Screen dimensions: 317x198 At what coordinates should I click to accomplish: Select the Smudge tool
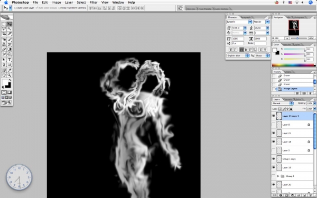point(4,54)
